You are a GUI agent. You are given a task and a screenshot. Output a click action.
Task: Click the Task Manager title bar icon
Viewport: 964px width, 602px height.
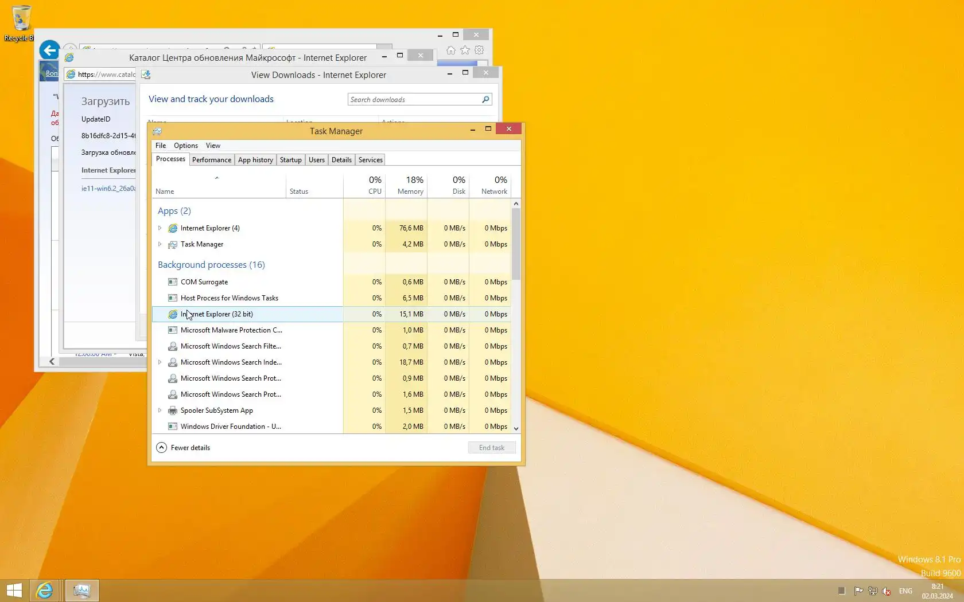click(157, 131)
